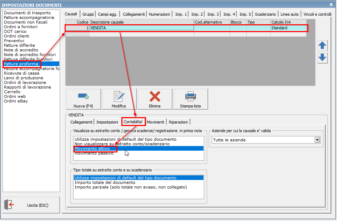This screenshot has width=337, height=221.
Task: Close the Impostazioni Documenti window
Action: click(x=331, y=4)
